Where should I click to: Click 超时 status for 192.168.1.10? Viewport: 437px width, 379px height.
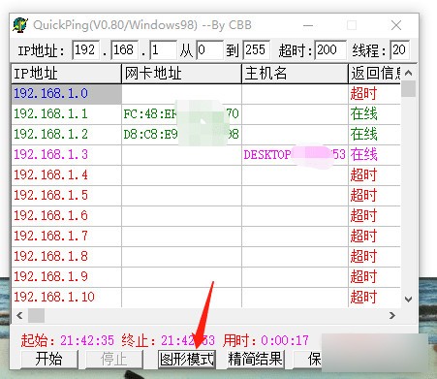(363, 298)
